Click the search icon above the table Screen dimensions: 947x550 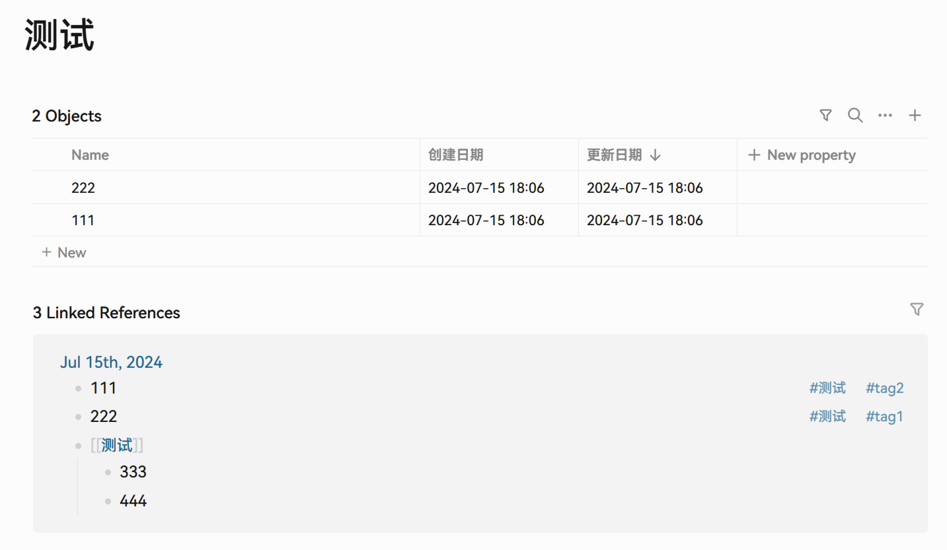tap(855, 116)
